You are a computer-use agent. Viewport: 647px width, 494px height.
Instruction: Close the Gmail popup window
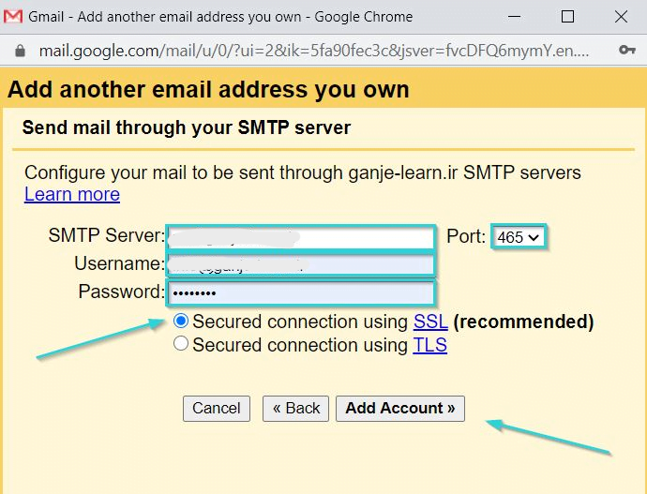tap(619, 17)
